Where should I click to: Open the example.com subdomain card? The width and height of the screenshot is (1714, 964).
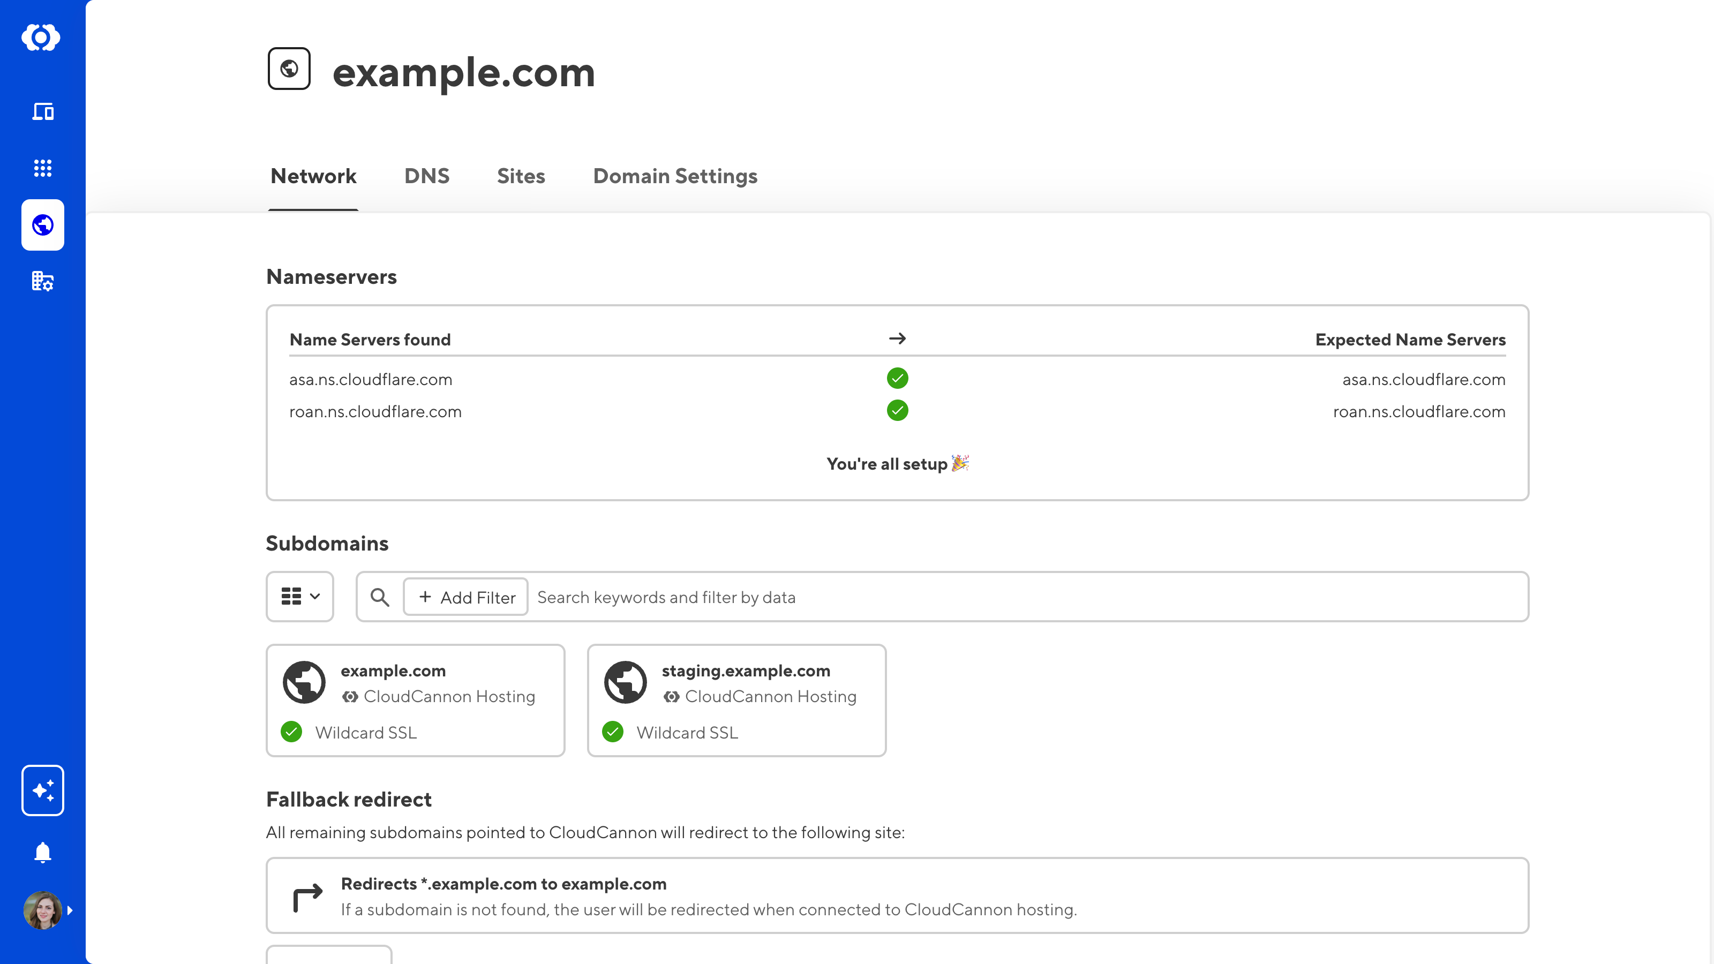(415, 700)
